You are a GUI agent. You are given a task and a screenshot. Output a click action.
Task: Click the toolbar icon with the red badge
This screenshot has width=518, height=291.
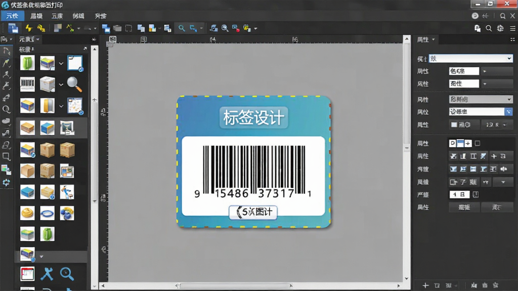(236, 28)
